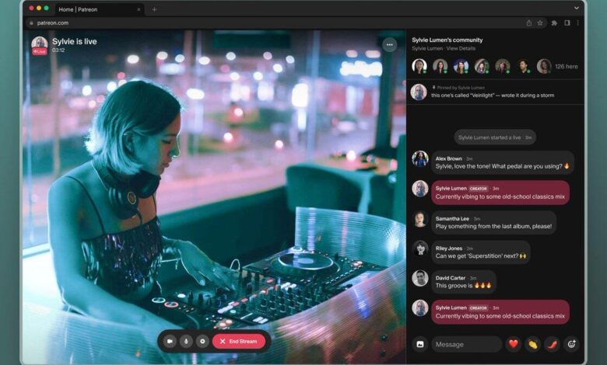Select the third viewer avatar in community row

(461, 66)
